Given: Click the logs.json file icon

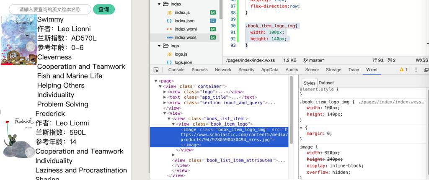Looking at the screenshot, I should coord(169,62).
